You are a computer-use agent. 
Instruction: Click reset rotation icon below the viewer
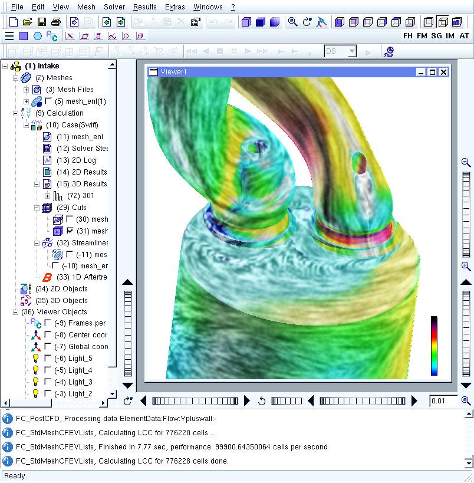point(262,401)
